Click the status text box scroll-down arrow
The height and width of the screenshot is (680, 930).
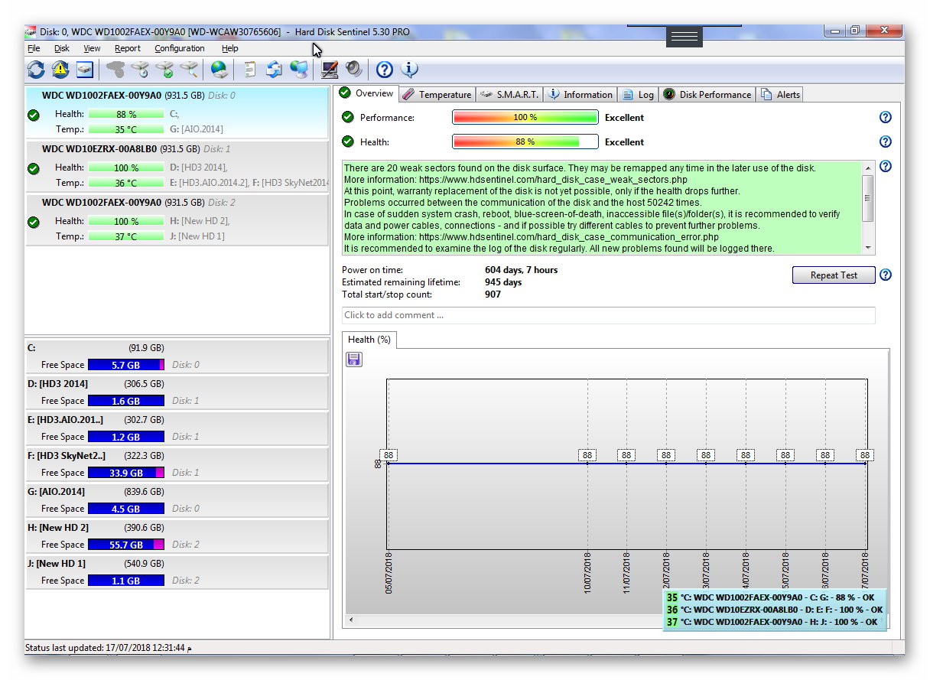coord(868,248)
